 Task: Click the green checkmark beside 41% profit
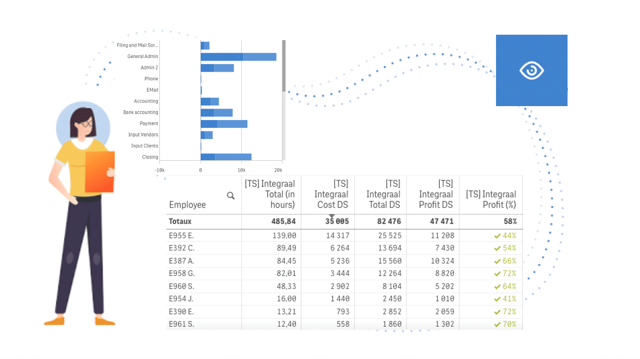[497, 299]
